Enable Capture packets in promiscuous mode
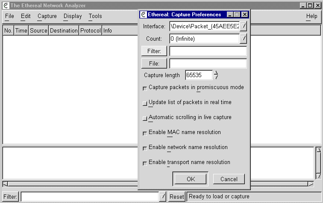This screenshot has height=203, width=323. tap(145, 89)
